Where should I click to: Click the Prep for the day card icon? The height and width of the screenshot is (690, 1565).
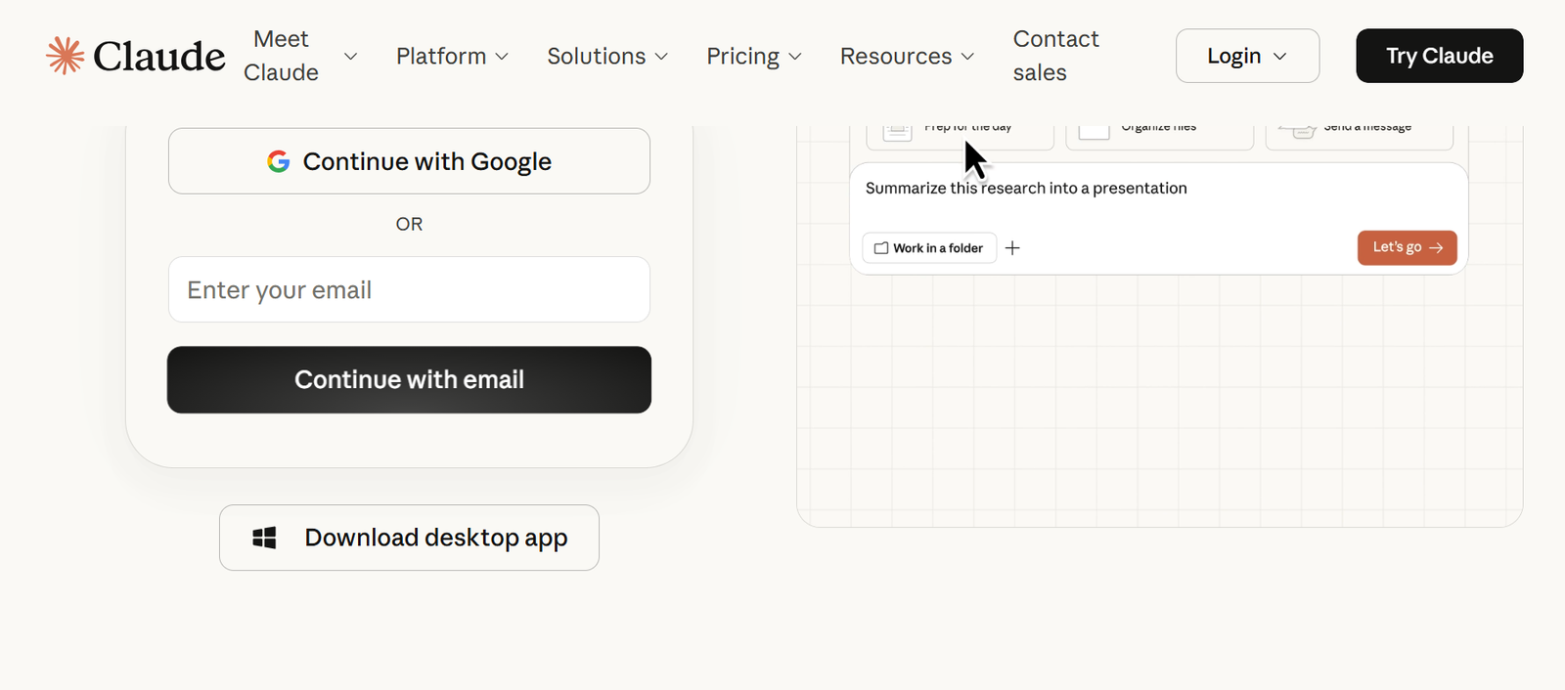coord(897,131)
